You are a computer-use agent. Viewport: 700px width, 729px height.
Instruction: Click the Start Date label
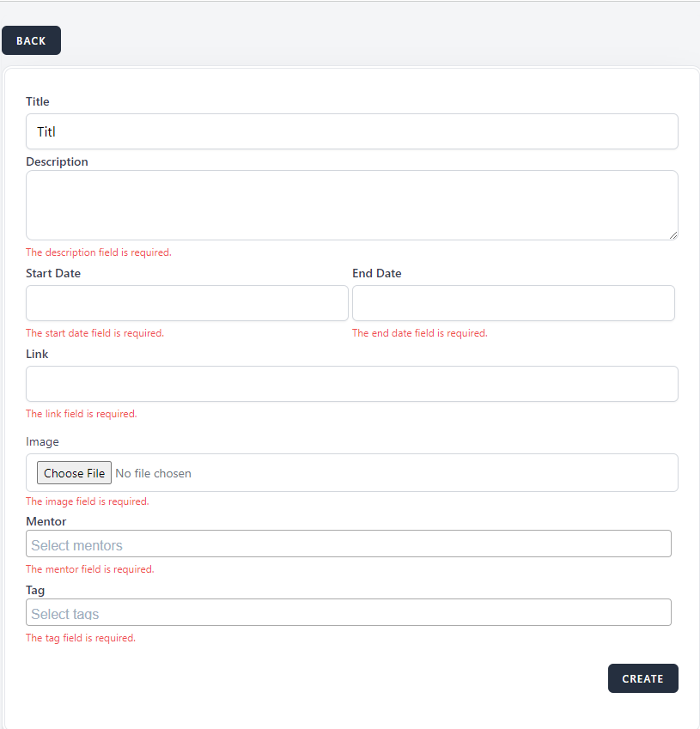tap(53, 273)
